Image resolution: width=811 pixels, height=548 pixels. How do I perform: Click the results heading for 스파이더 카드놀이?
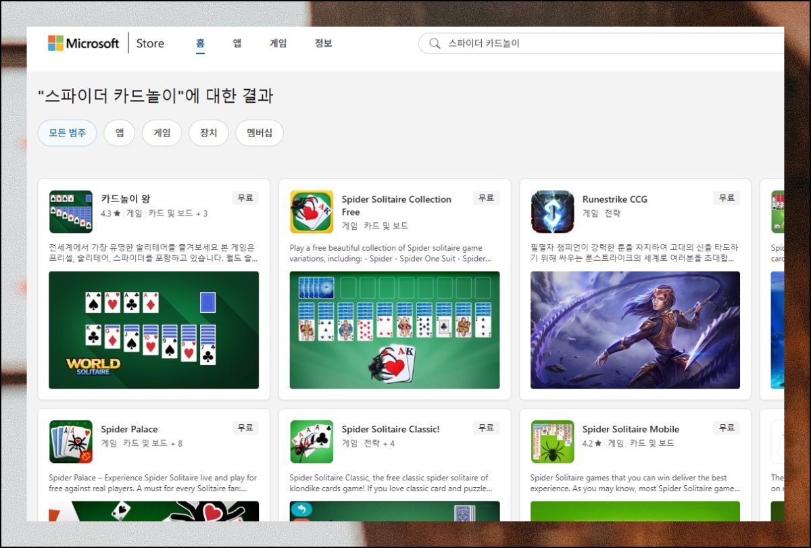click(x=155, y=95)
